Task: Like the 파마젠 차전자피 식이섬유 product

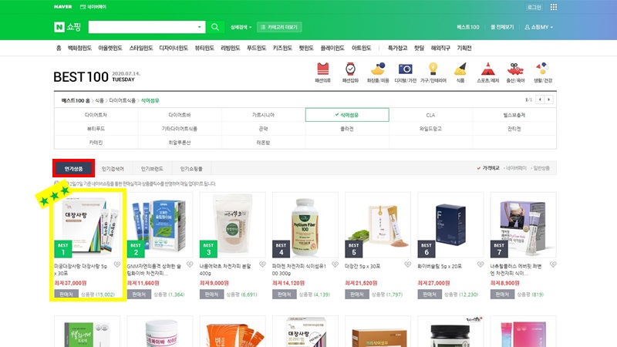Action: (335, 264)
